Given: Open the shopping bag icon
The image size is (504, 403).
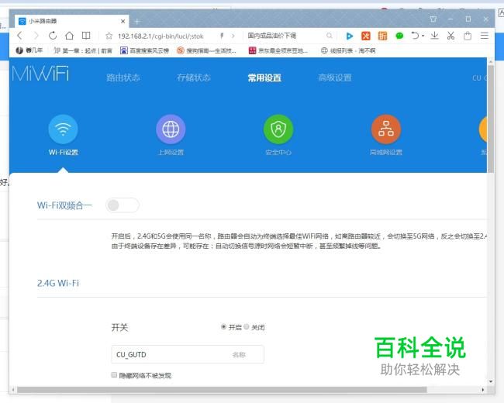Looking at the screenshot, I should coord(468,36).
